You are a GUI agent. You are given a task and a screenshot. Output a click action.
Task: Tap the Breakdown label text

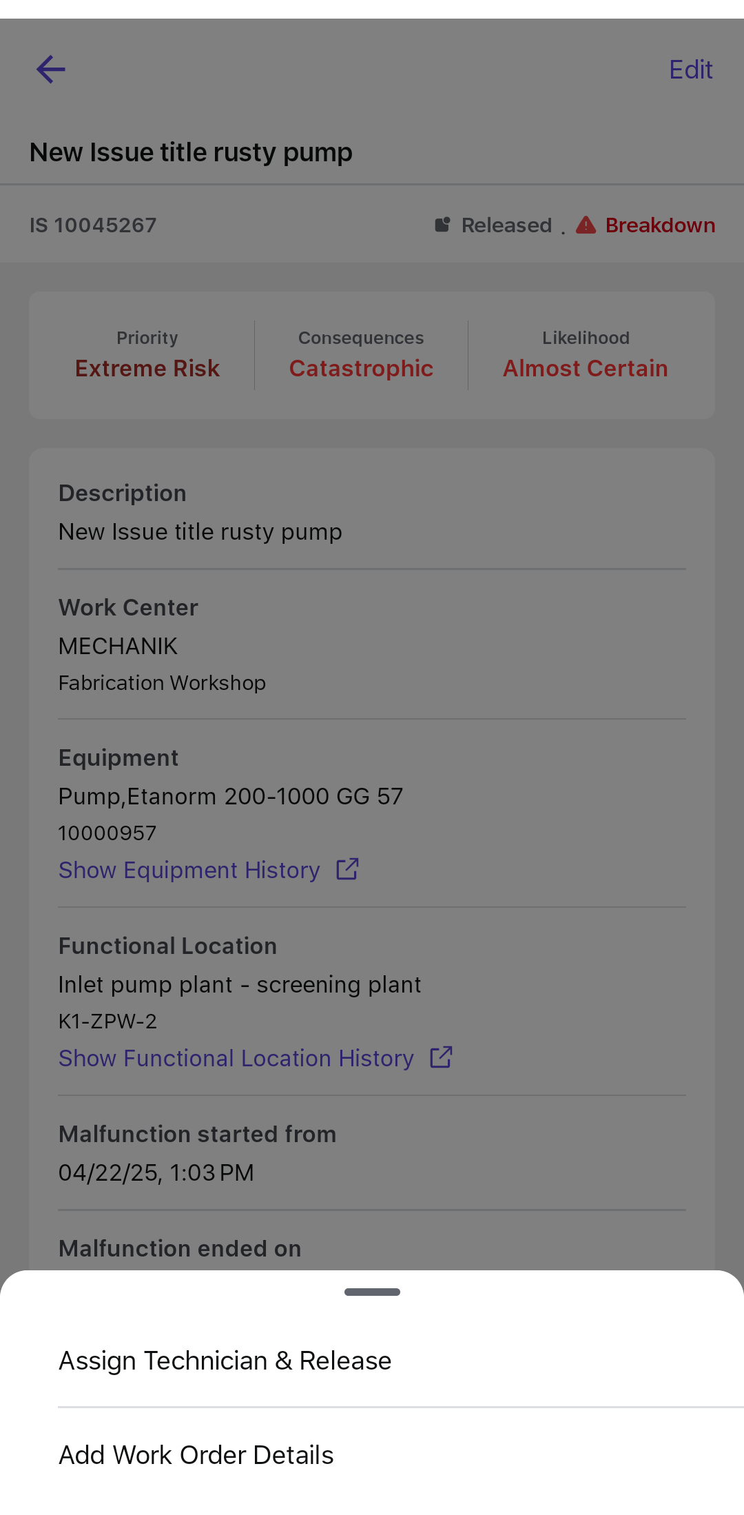(660, 225)
